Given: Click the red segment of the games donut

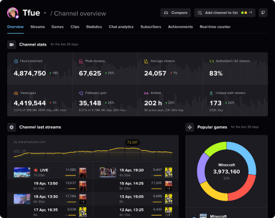Looking at the screenshot, I should pyautogui.click(x=245, y=190).
